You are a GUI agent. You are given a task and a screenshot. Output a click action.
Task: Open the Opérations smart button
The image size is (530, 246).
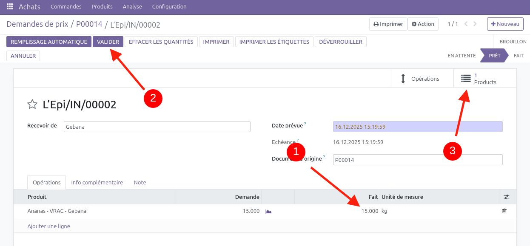[x=422, y=79]
